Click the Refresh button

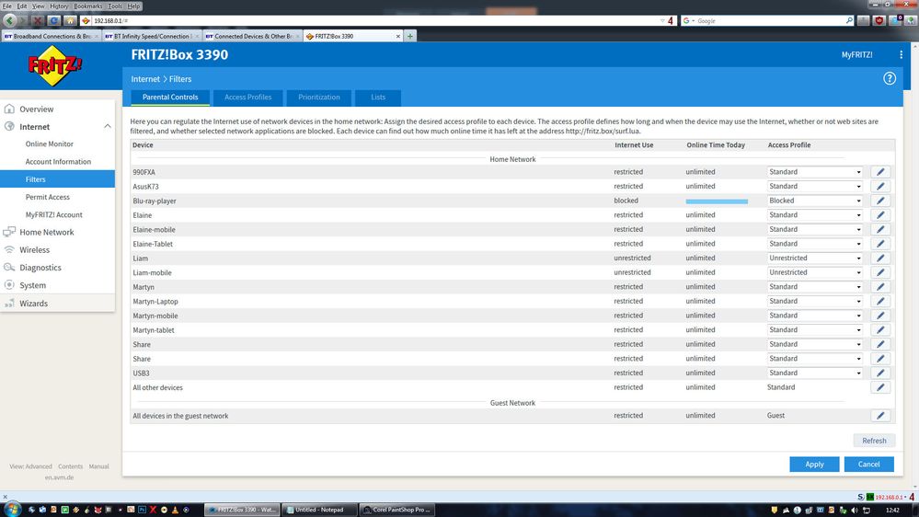pos(874,441)
